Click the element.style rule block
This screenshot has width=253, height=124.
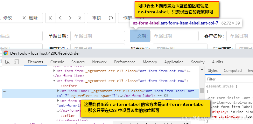(x=229, y=89)
